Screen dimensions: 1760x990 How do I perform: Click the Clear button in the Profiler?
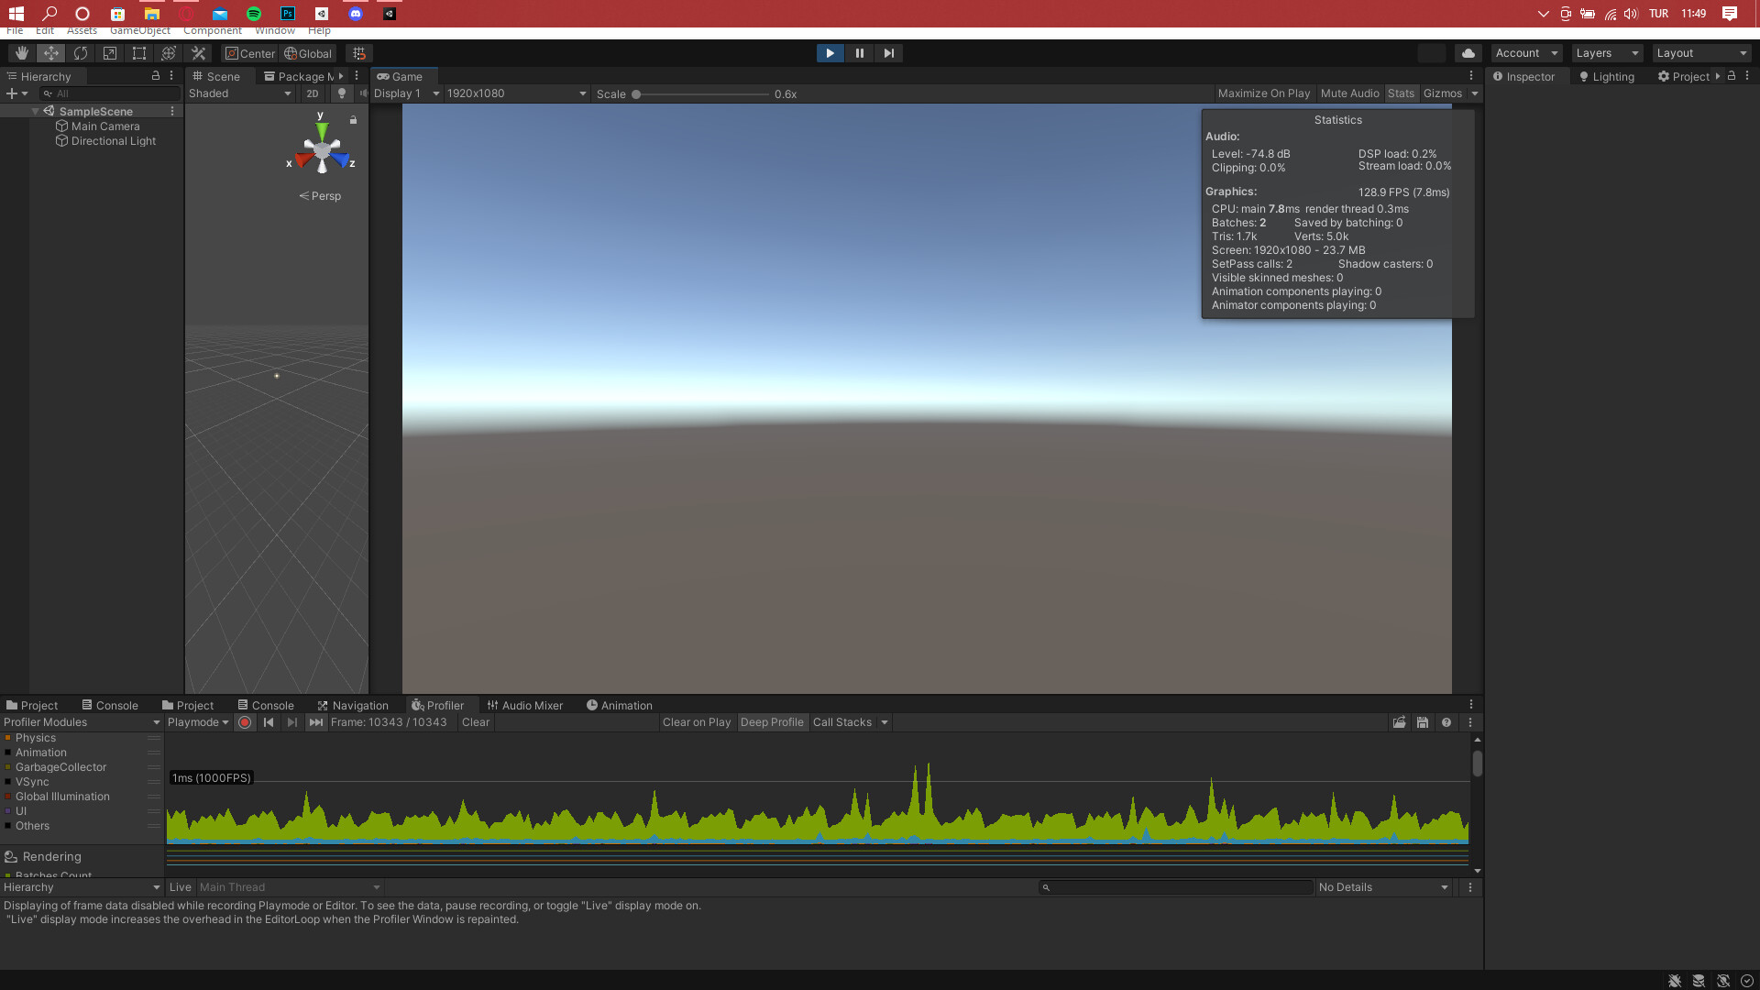(x=475, y=722)
